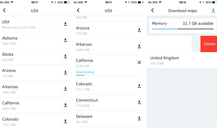The height and width of the screenshot is (128, 217).
Task: Tap the California downloading progress bar
Action: click(108, 75)
